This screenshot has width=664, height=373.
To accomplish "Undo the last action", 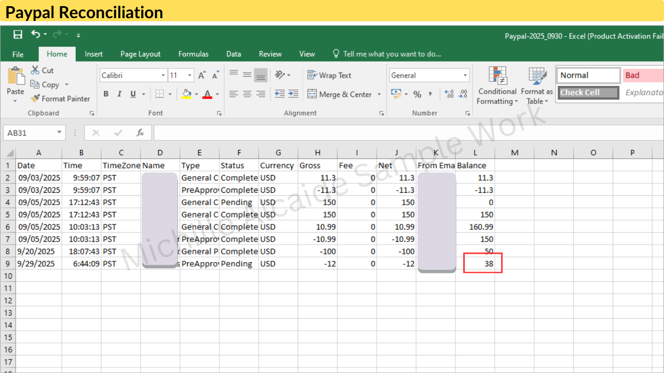I will point(35,34).
